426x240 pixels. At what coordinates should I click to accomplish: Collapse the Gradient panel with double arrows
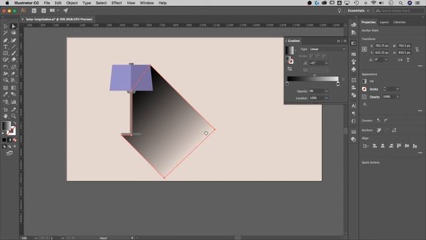coord(339,41)
